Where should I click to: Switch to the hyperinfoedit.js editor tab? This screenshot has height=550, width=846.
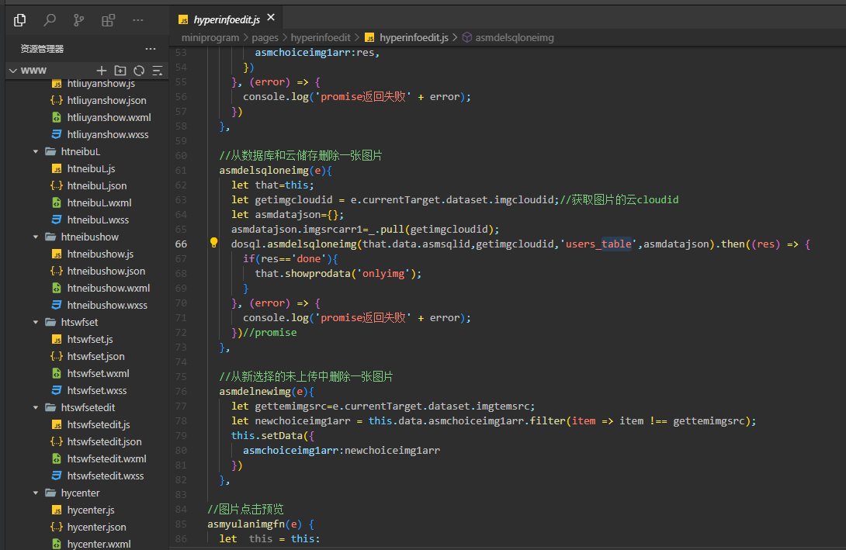tap(226, 19)
